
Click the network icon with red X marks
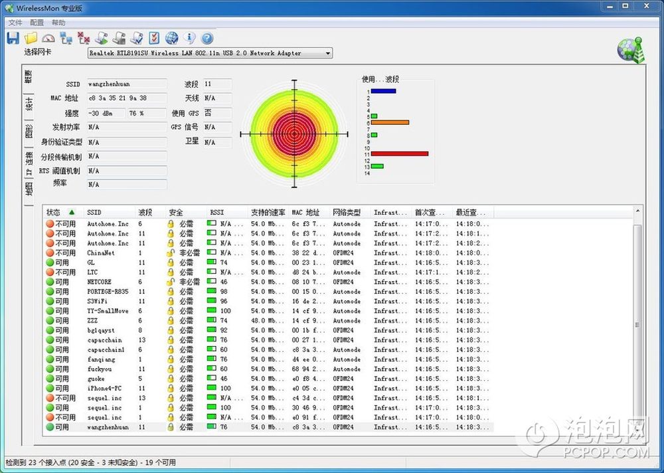pyautogui.click(x=84, y=38)
